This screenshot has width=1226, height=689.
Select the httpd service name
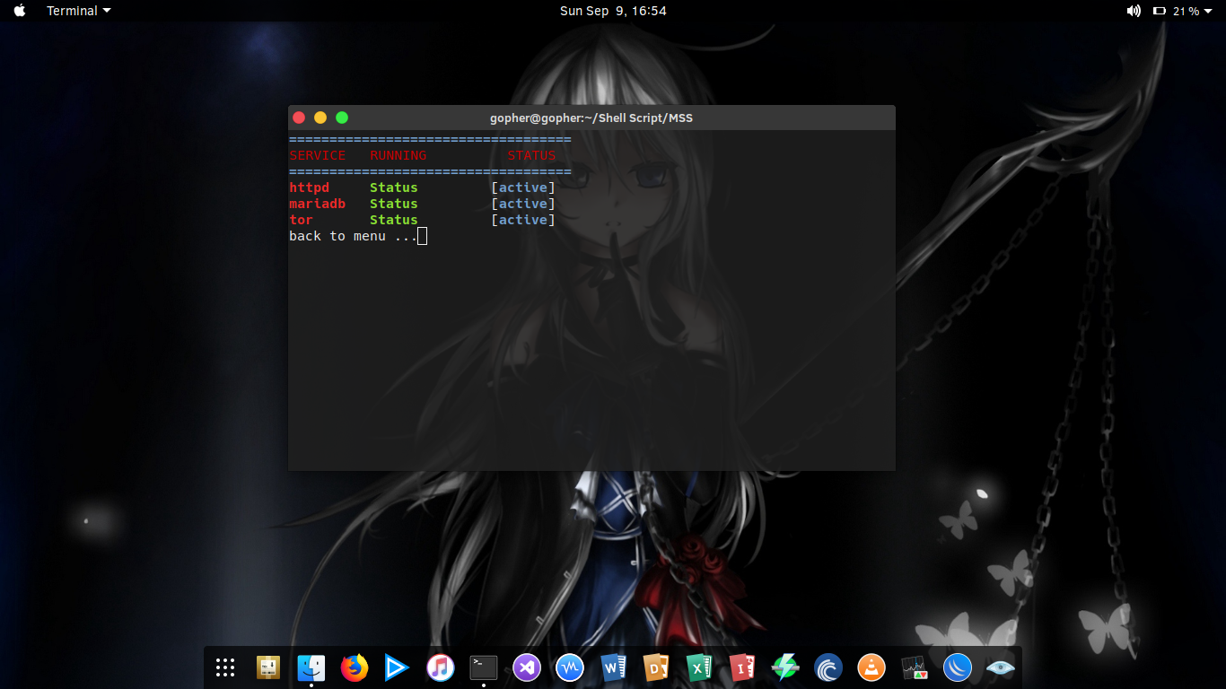point(310,188)
